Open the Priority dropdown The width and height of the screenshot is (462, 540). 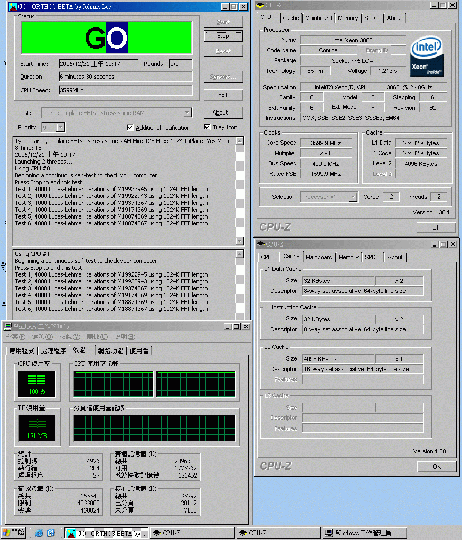coord(61,127)
